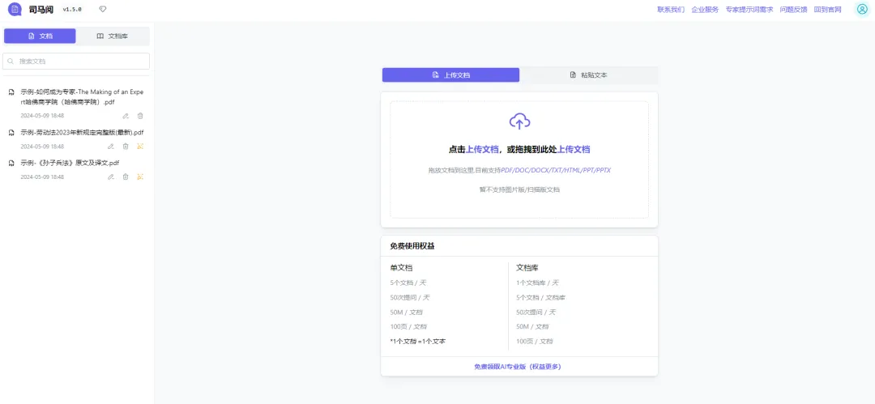Viewport: 875px width, 404px height.
Task: Delete the 劳动法2023 document via trash icon
Action: pyautogui.click(x=126, y=147)
